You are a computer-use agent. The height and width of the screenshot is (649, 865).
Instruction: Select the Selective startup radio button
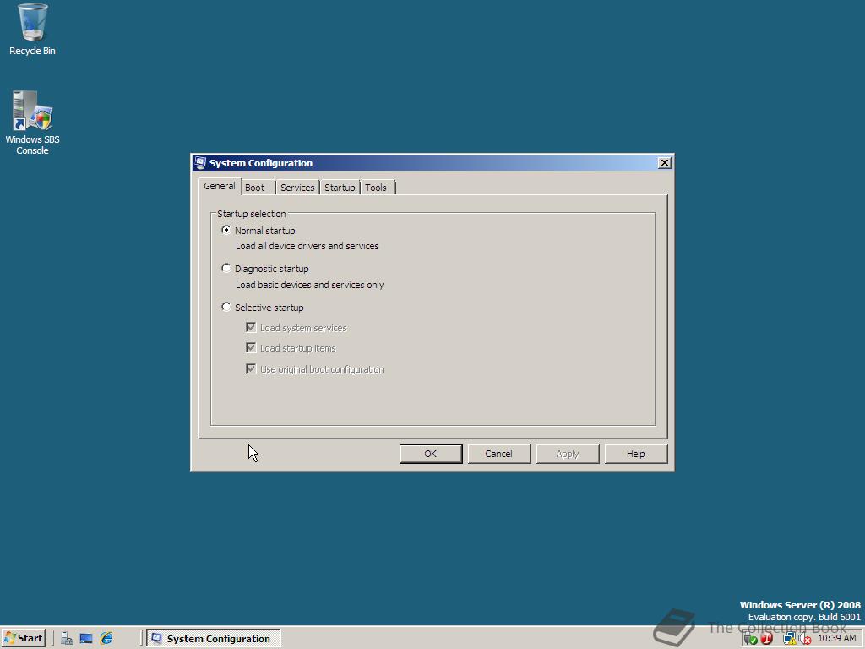226,307
